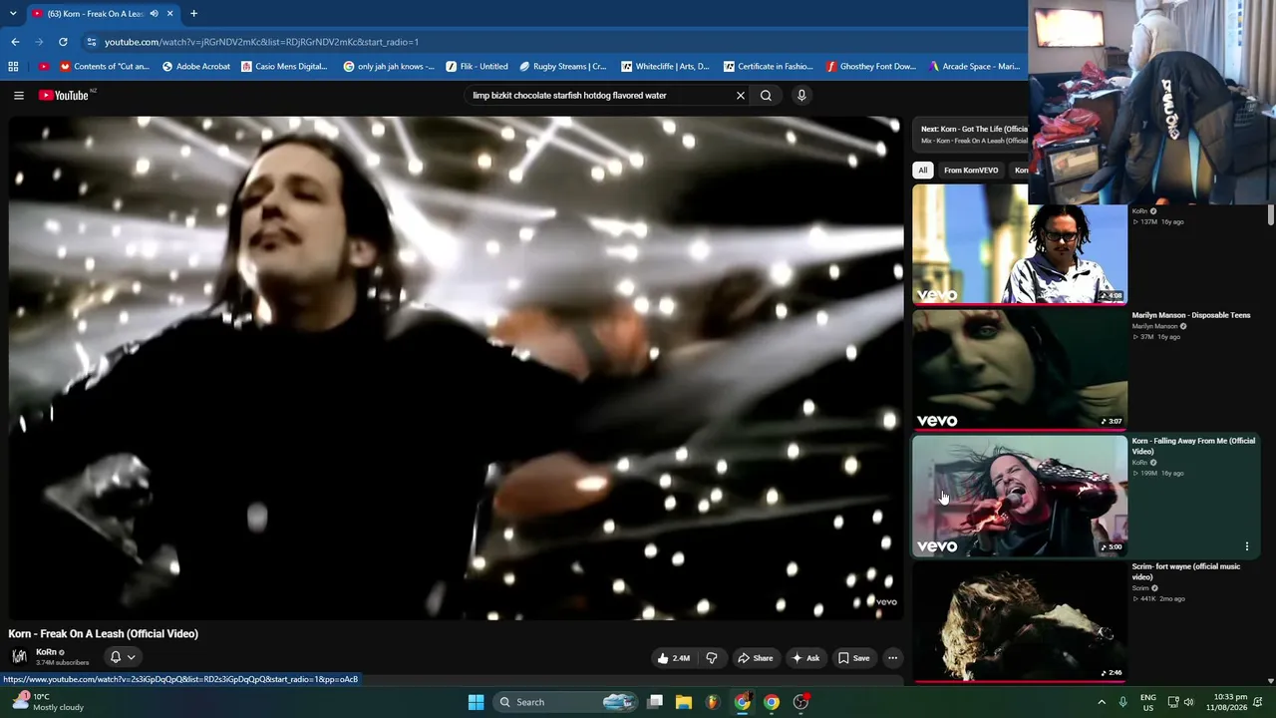Save video to a playlist
The image size is (1276, 718).
pos(853,658)
